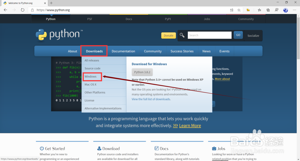Click the Docs notepad icon

pos(157,148)
